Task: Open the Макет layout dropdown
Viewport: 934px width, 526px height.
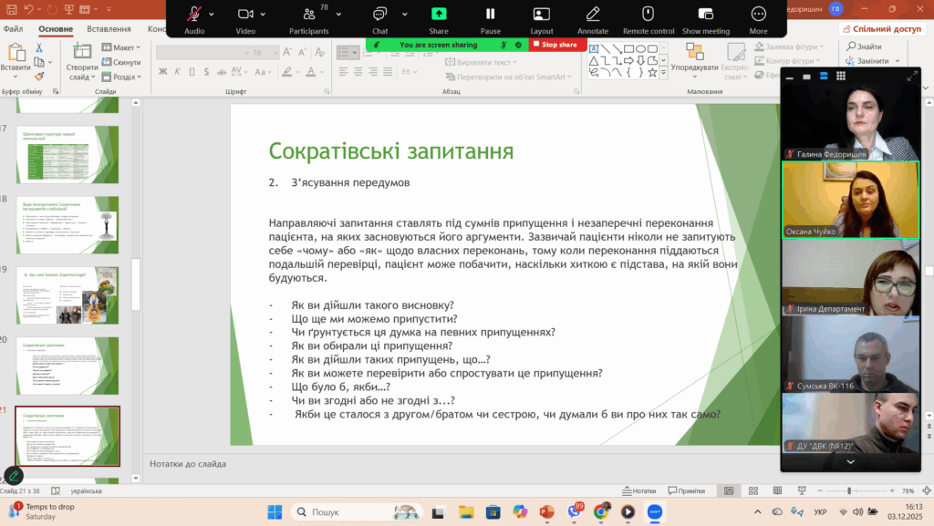Action: (121, 47)
